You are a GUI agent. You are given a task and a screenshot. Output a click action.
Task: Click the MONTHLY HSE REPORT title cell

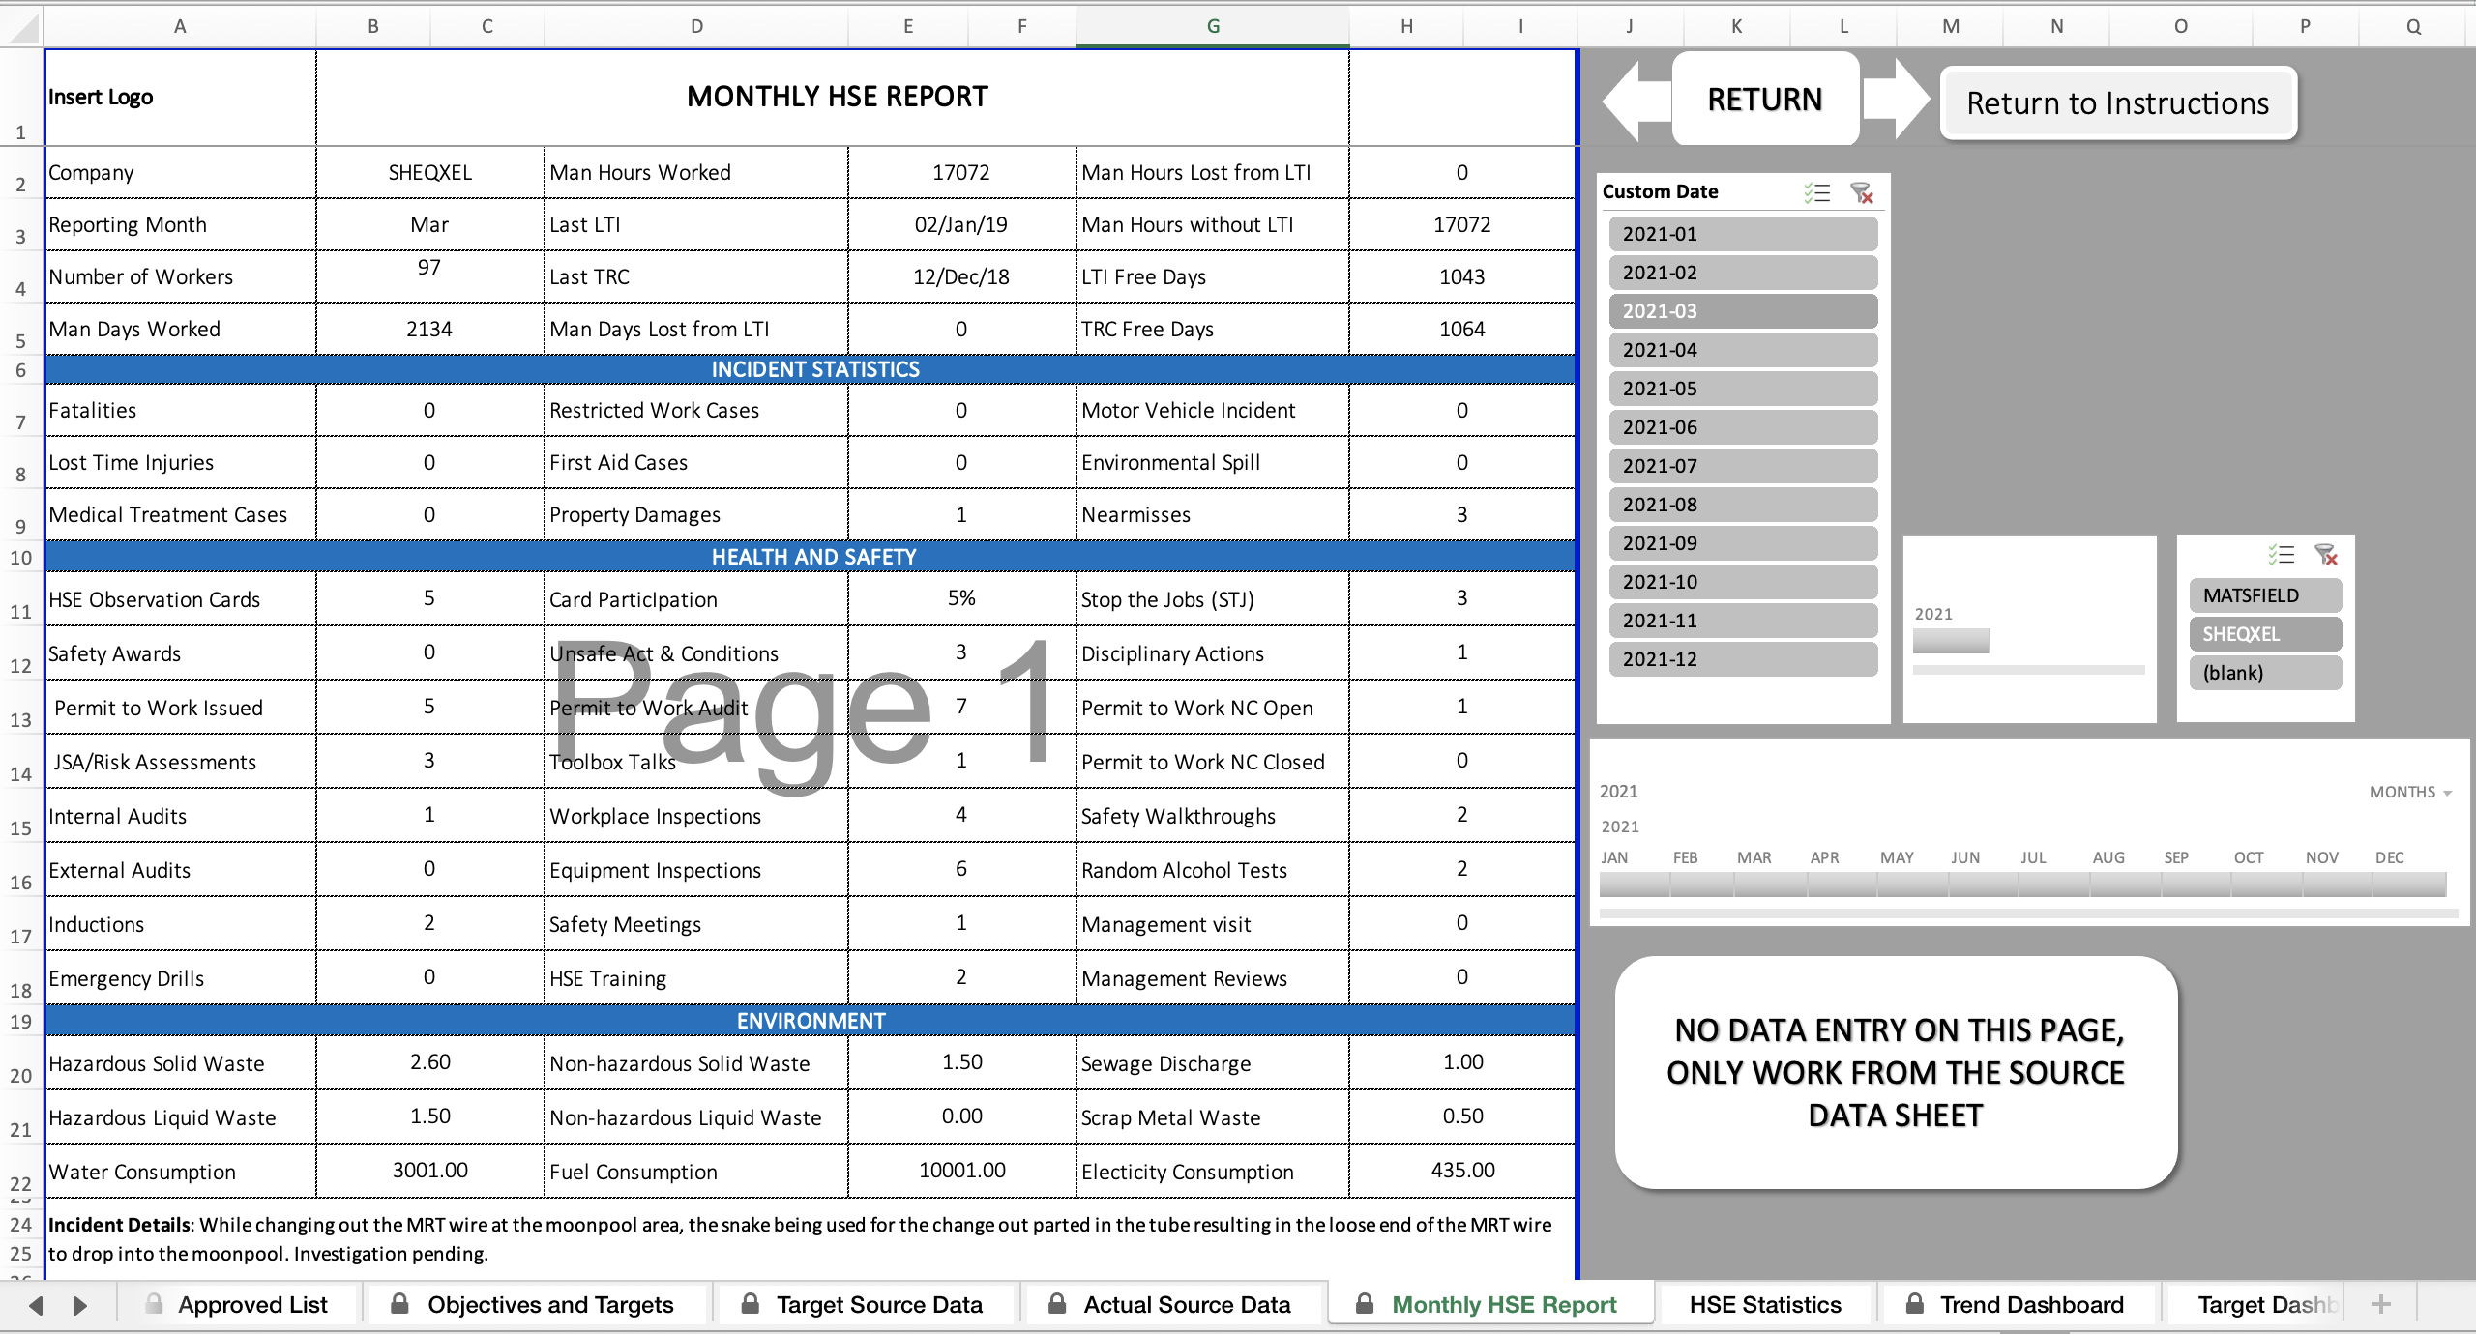pos(833,98)
